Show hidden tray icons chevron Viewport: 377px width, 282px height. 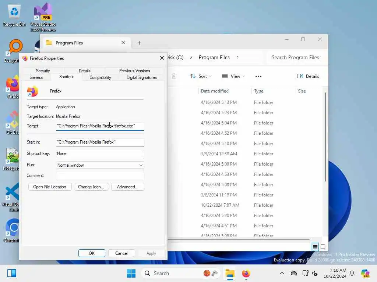tap(282, 273)
